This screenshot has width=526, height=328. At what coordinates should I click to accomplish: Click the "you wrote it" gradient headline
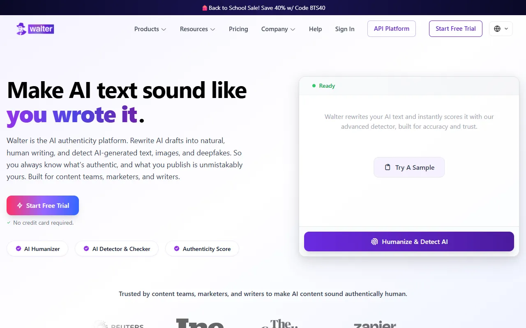pos(72,115)
